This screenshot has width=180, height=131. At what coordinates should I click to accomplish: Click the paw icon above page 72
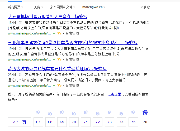(x=98, y=114)
